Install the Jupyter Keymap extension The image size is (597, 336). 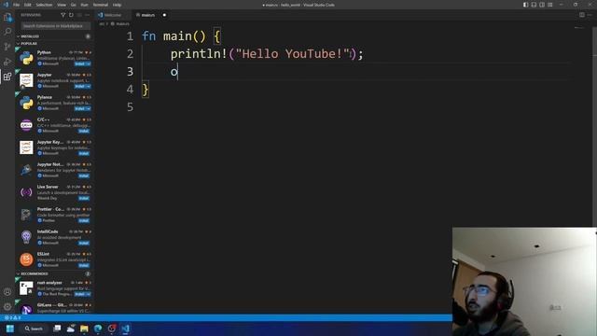click(x=84, y=153)
